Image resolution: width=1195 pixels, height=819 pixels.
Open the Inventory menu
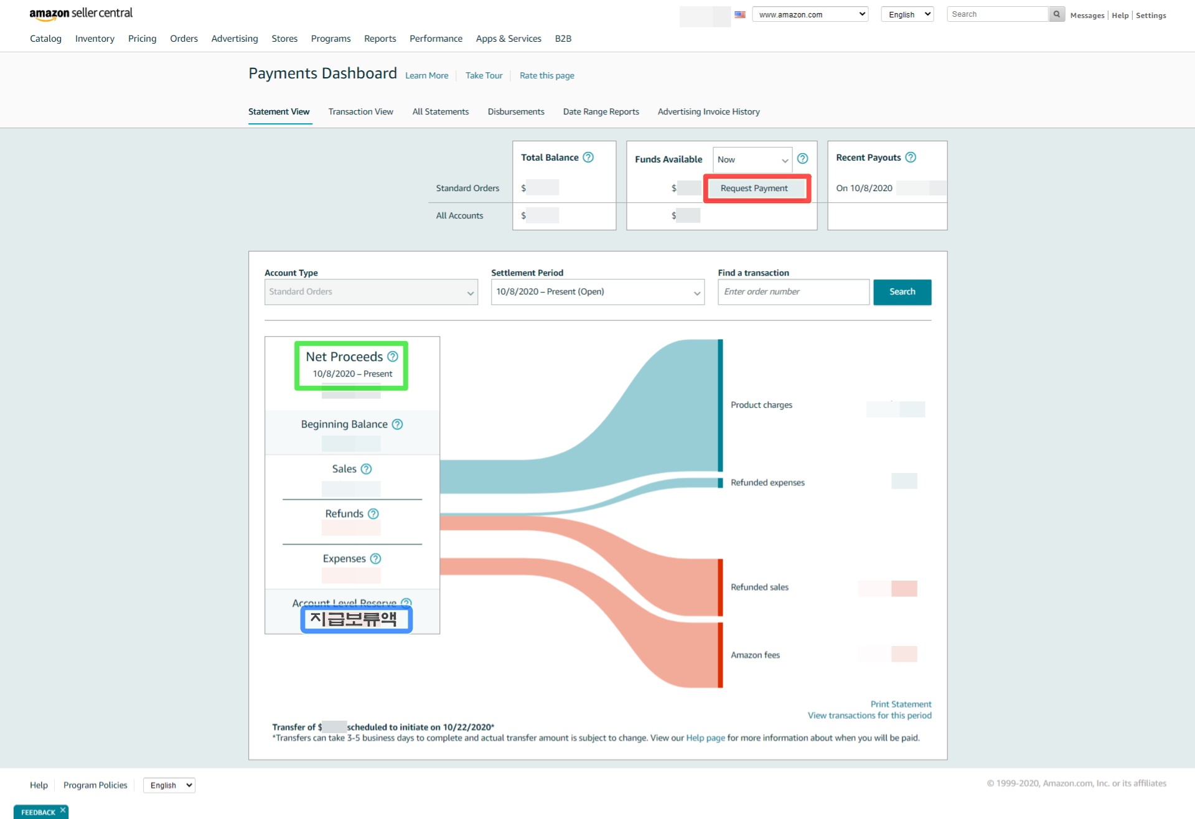[x=95, y=39]
